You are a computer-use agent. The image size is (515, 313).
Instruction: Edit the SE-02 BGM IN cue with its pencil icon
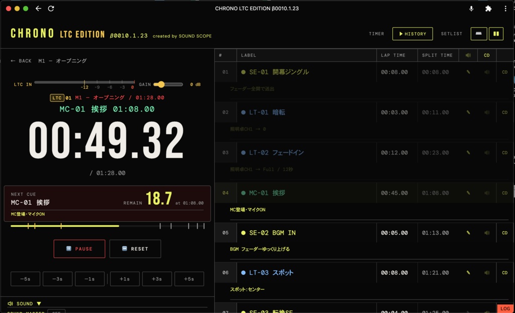click(468, 233)
